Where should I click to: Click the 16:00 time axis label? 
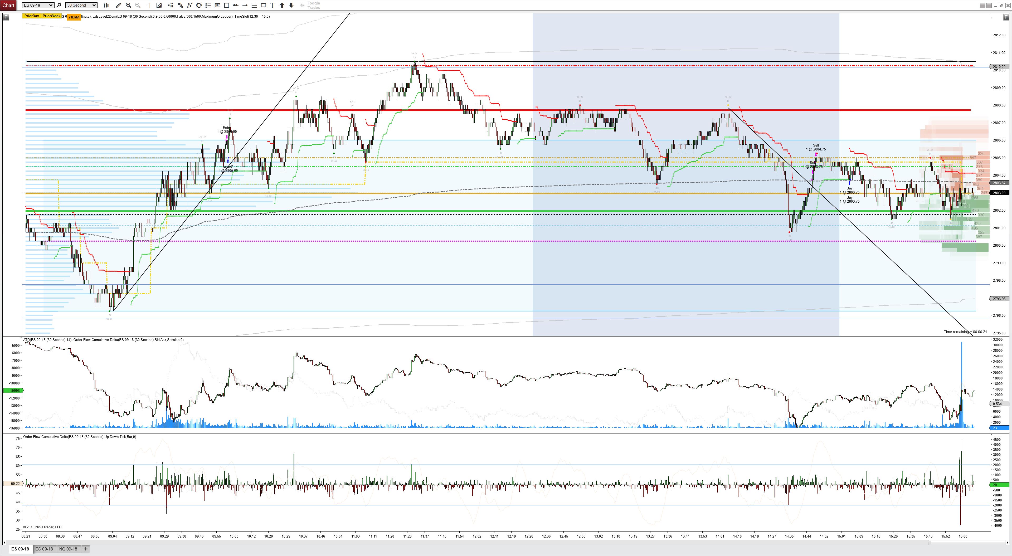point(962,536)
